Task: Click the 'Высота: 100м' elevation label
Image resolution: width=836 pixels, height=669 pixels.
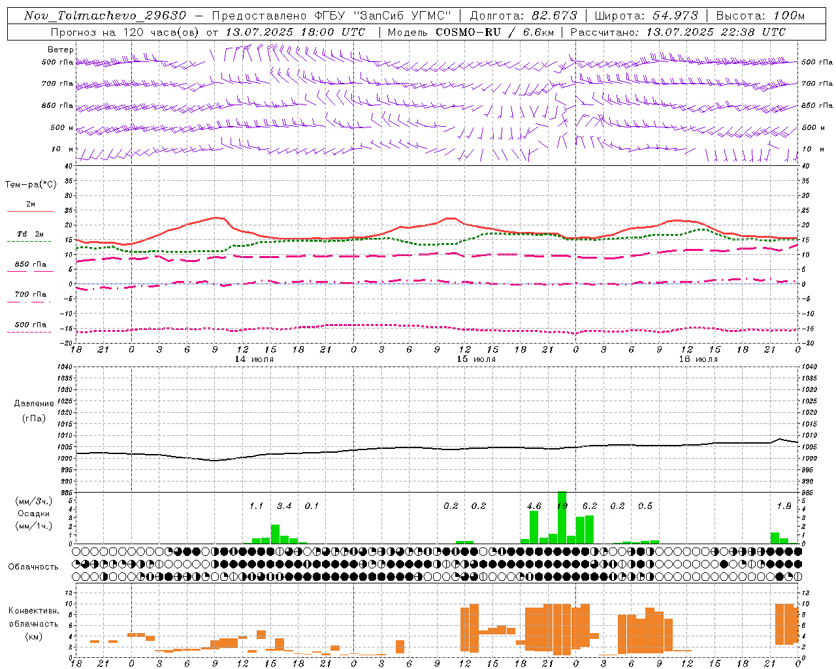Action: click(760, 16)
